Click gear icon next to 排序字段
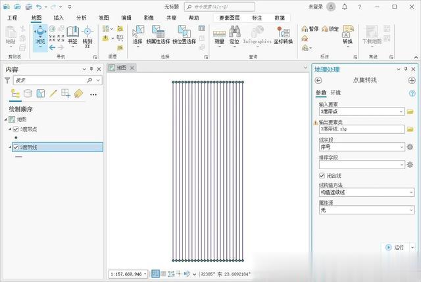The height and width of the screenshot is (282, 421). 410,165
